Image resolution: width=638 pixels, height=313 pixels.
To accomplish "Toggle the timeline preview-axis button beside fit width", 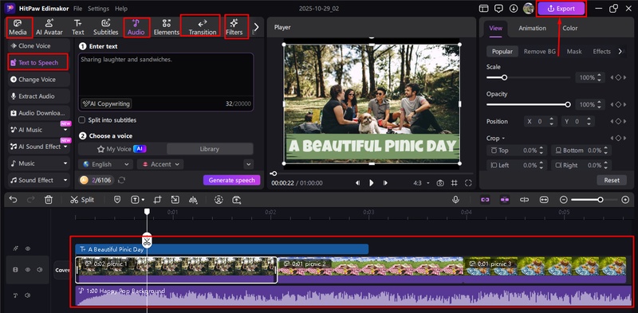I will (x=524, y=200).
